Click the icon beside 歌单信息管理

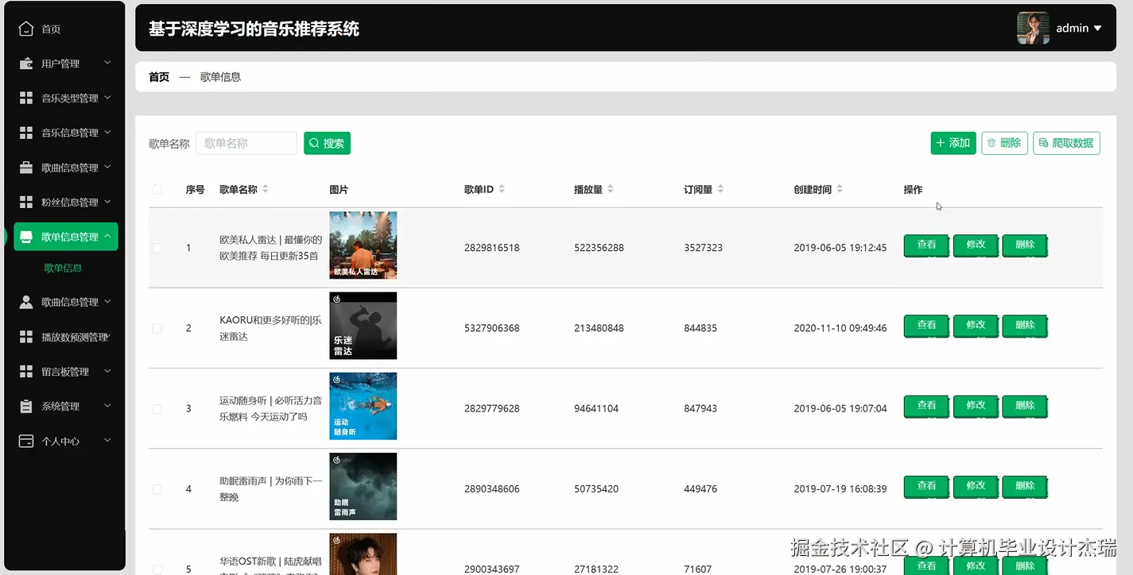(26, 237)
